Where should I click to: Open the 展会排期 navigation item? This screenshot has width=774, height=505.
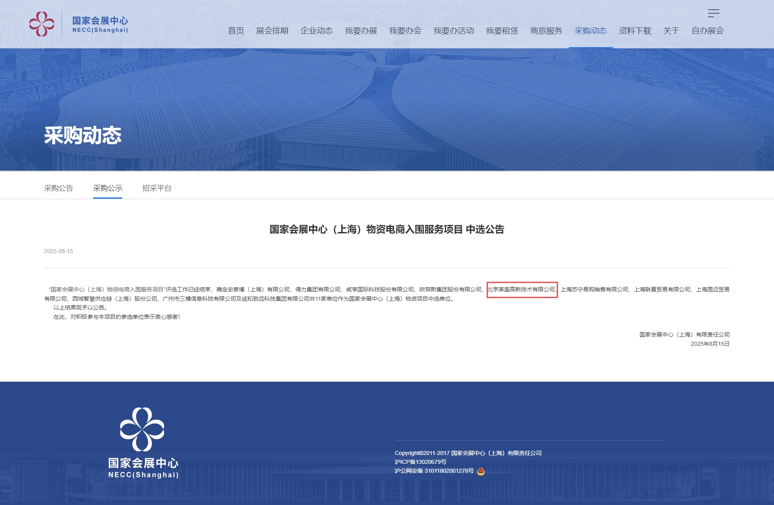coord(272,31)
